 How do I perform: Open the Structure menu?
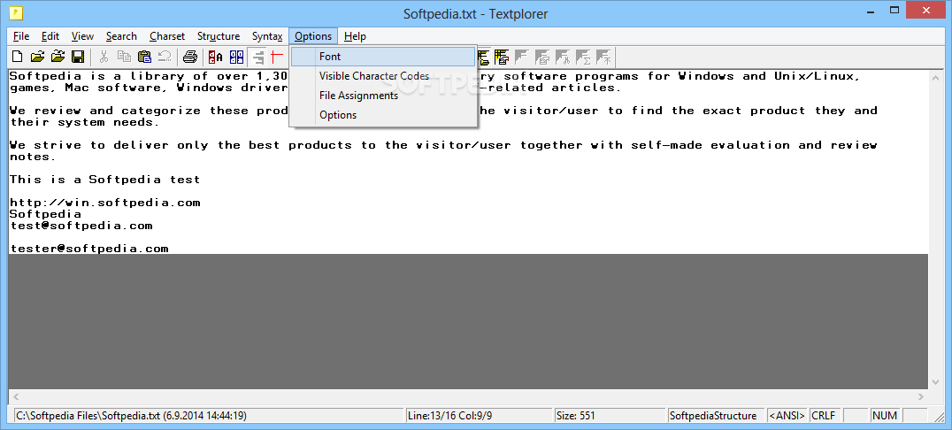(219, 36)
